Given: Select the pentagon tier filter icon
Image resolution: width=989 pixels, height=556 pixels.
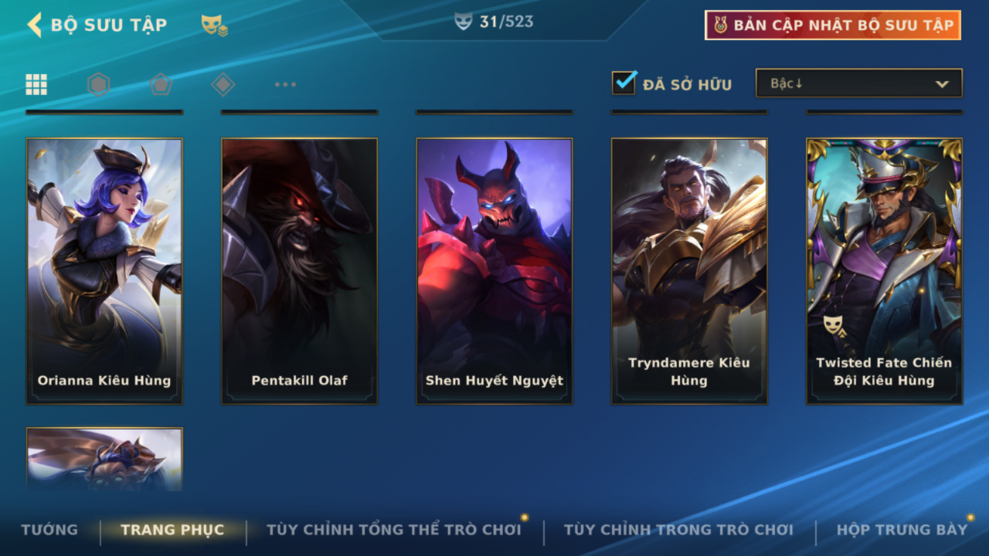Looking at the screenshot, I should click(160, 84).
